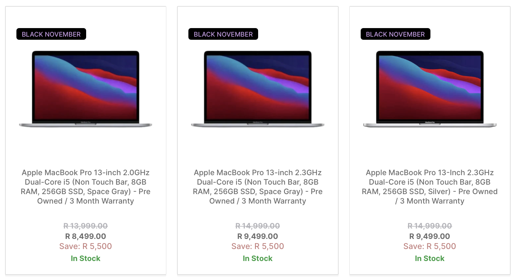
Task: Click the R 8,499.00 sale price
Action: pos(86,236)
